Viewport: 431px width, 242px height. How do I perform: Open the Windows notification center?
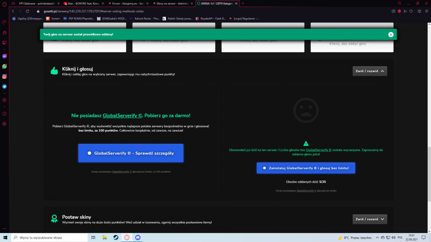[424, 238]
